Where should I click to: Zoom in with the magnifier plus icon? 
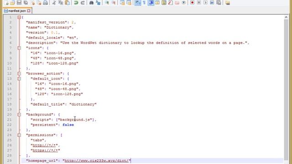[x=107, y=3]
